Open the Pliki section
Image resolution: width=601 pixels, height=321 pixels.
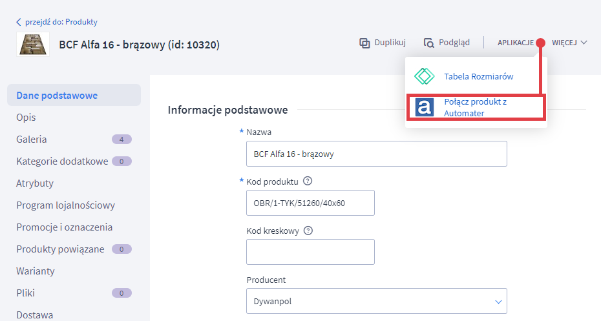(x=25, y=293)
